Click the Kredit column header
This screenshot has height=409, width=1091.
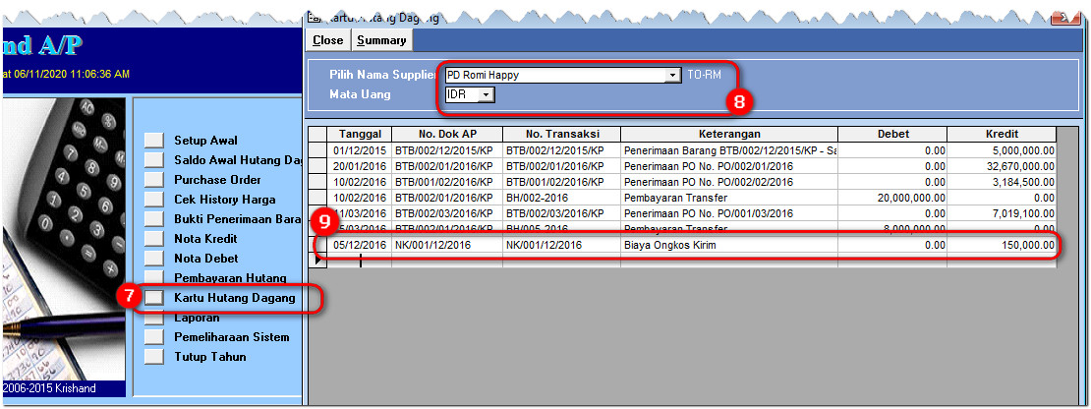pos(1001,134)
